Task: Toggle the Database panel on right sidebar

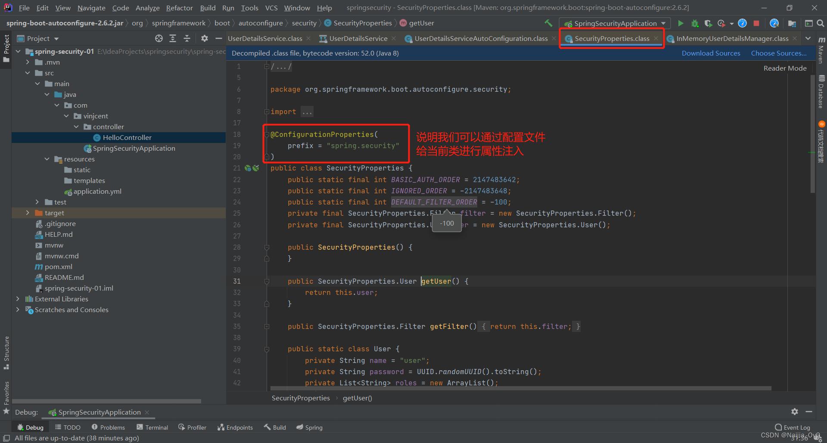Action: 821,88
